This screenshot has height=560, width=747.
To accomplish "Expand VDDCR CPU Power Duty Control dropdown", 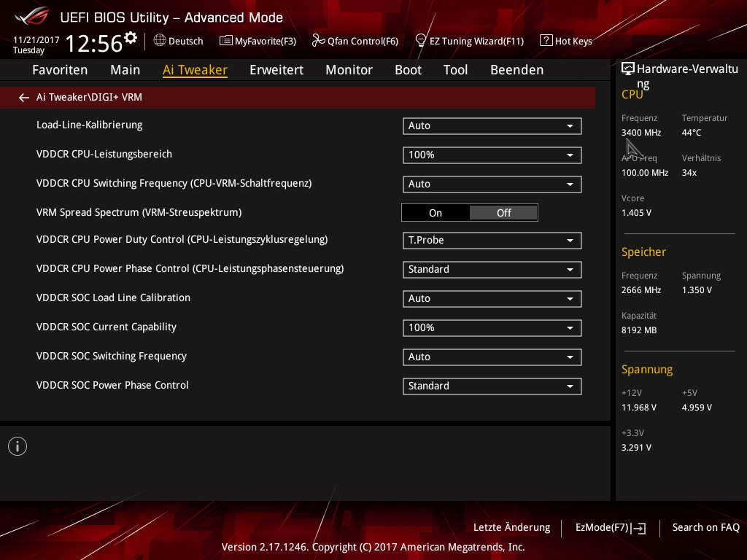I will [492, 241].
